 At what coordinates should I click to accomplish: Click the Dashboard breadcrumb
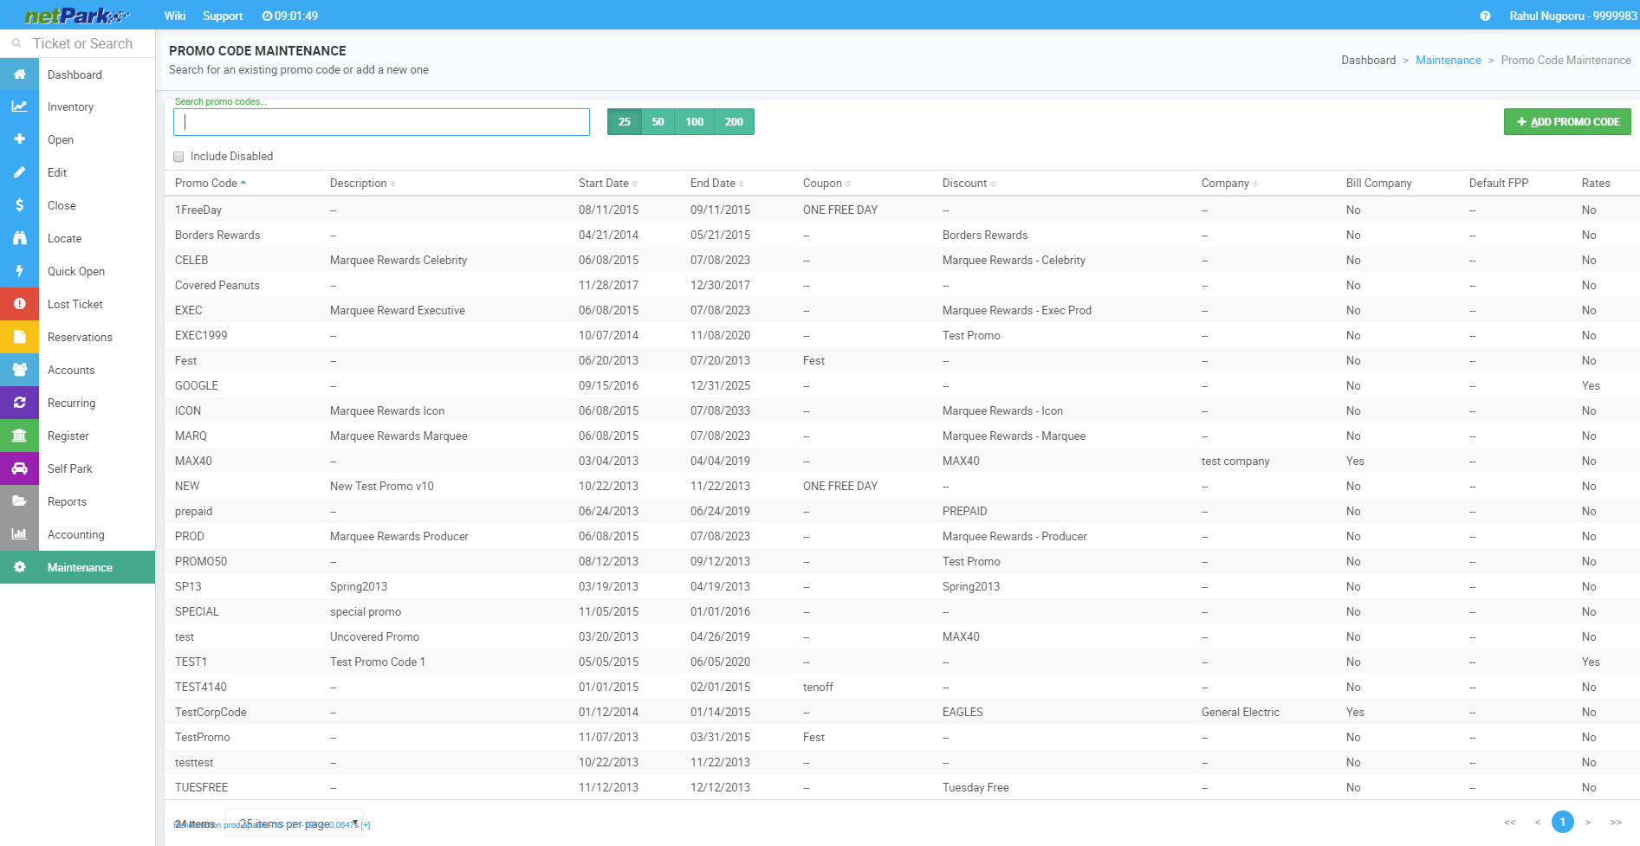tap(1368, 60)
